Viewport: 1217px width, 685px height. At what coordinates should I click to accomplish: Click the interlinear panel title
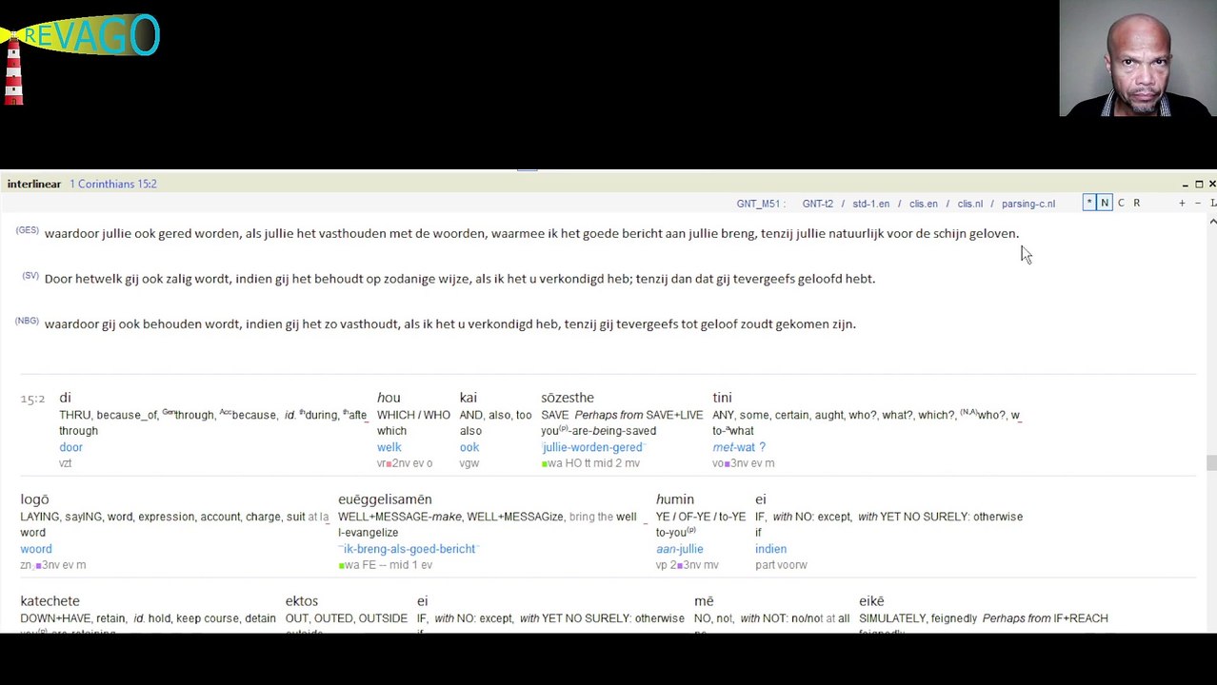[x=34, y=184]
